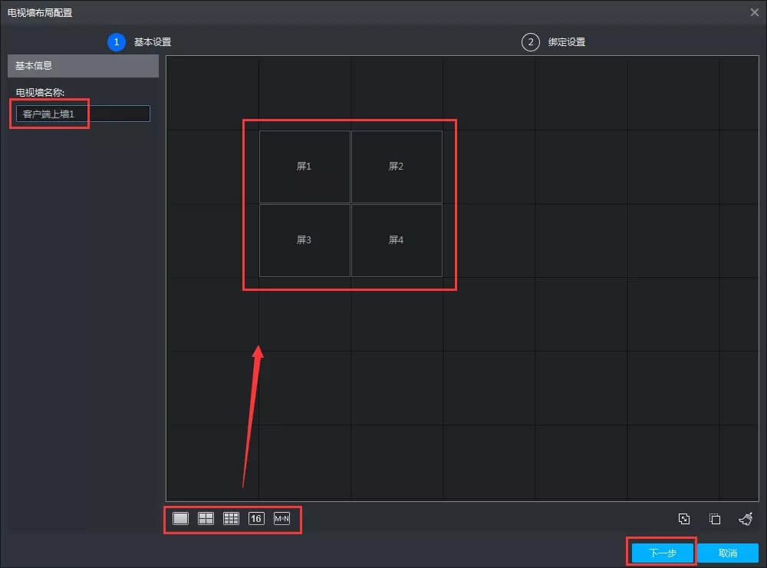Click the overlapping squares unsplice icon
Image resolution: width=767 pixels, height=568 pixels.
coord(715,520)
